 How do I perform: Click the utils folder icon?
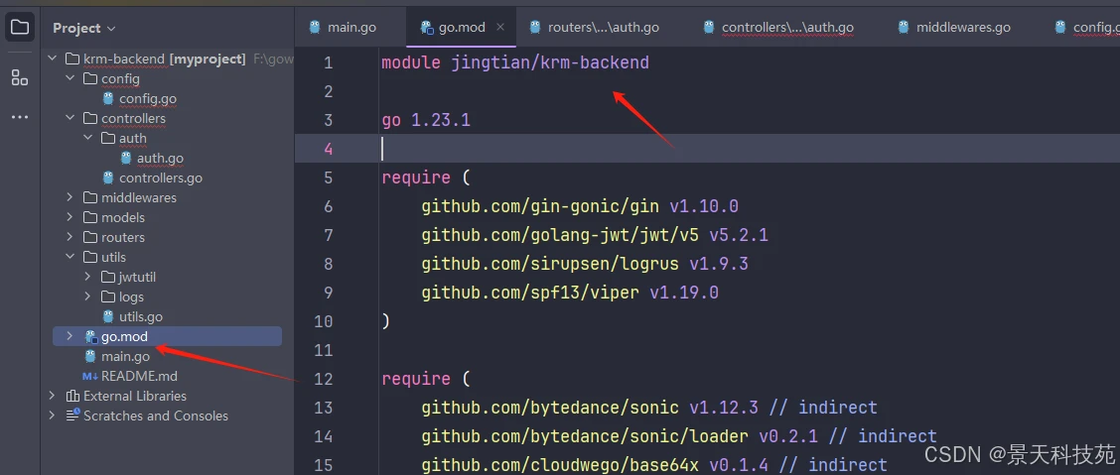(x=90, y=257)
